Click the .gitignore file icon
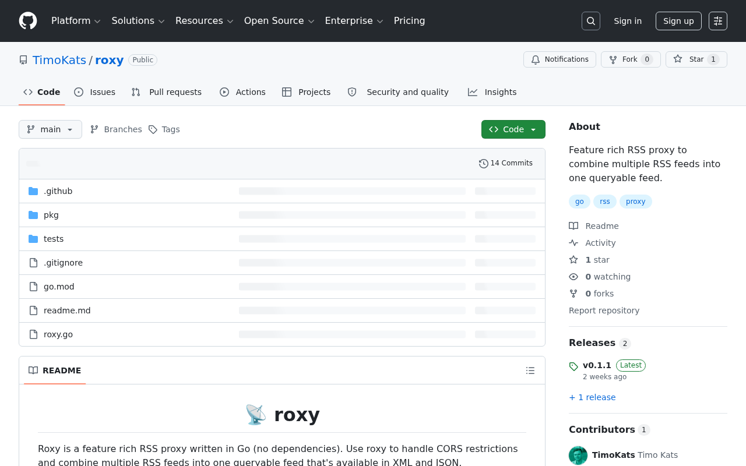The image size is (746, 466). click(x=33, y=263)
